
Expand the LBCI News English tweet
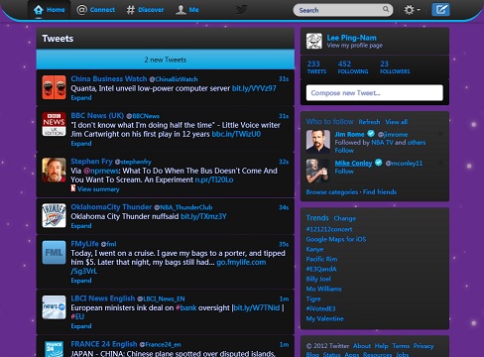click(x=81, y=326)
